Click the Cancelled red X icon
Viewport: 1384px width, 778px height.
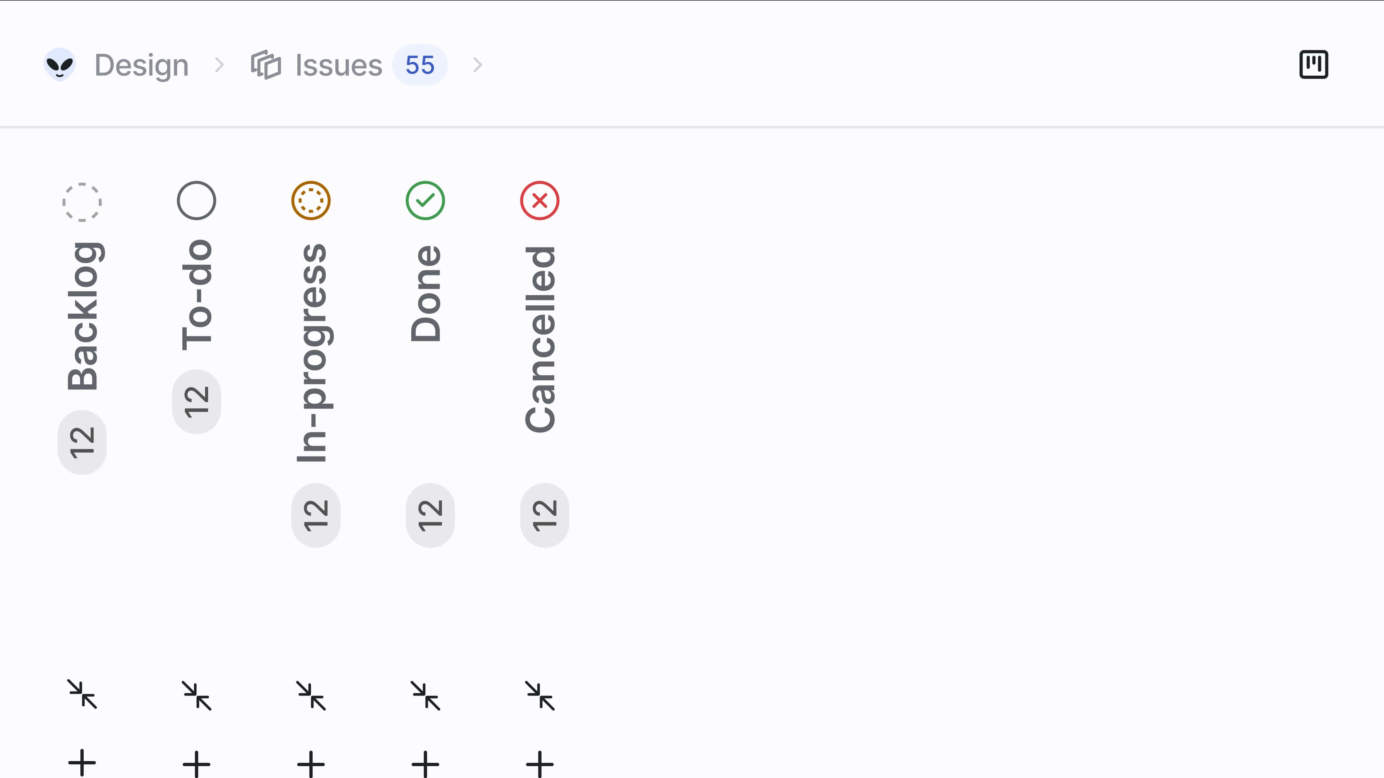[540, 201]
